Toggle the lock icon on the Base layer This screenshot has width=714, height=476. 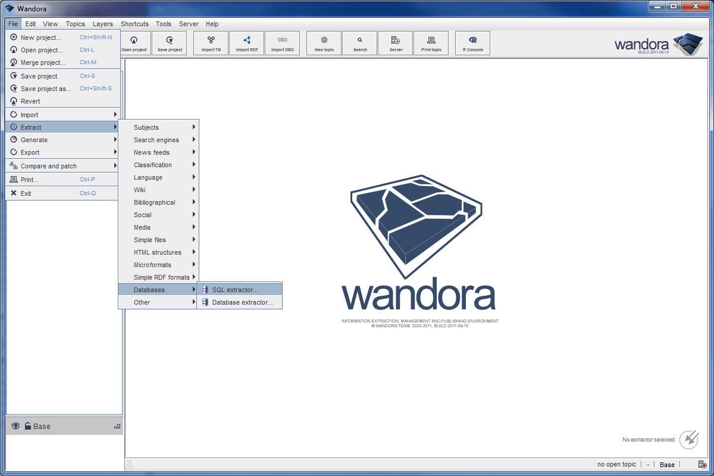click(x=28, y=425)
